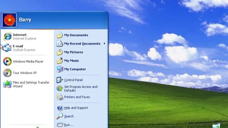
Task: Click Barry's flower user picture
Action: click(x=10, y=20)
